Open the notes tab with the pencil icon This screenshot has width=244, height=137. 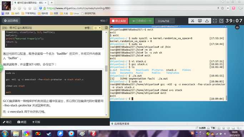[x=7, y=122]
